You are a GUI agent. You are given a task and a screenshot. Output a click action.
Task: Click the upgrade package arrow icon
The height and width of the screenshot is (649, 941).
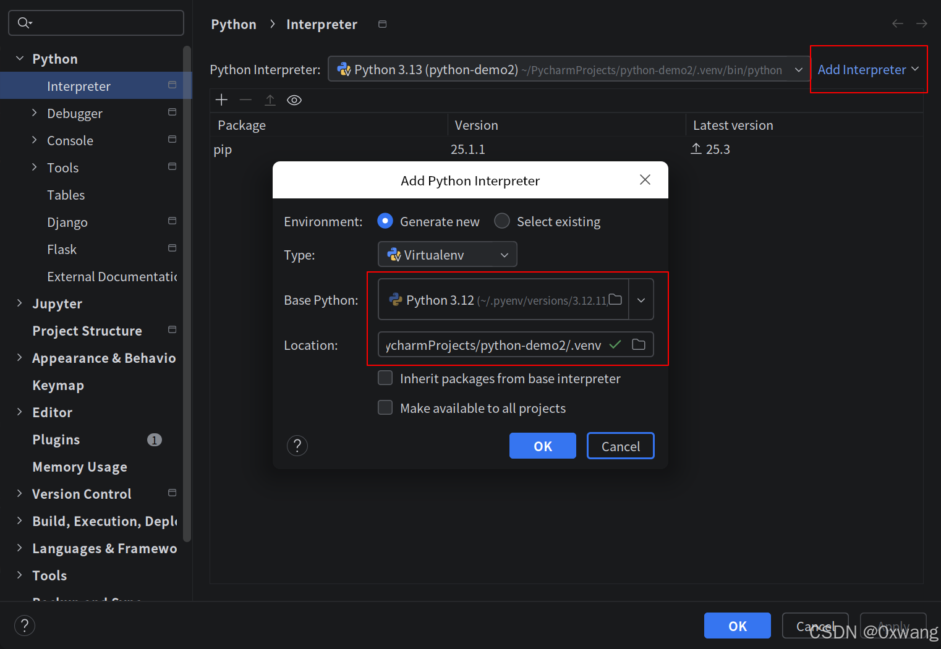coord(270,100)
